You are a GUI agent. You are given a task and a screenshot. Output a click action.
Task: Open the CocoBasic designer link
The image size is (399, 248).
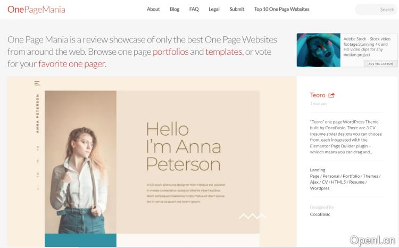[320, 214]
